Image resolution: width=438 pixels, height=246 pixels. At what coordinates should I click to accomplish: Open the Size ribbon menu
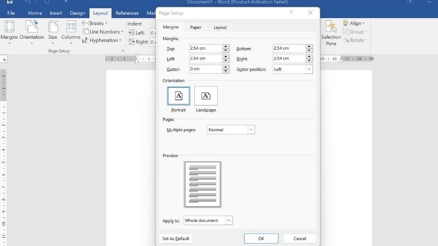pyautogui.click(x=53, y=32)
